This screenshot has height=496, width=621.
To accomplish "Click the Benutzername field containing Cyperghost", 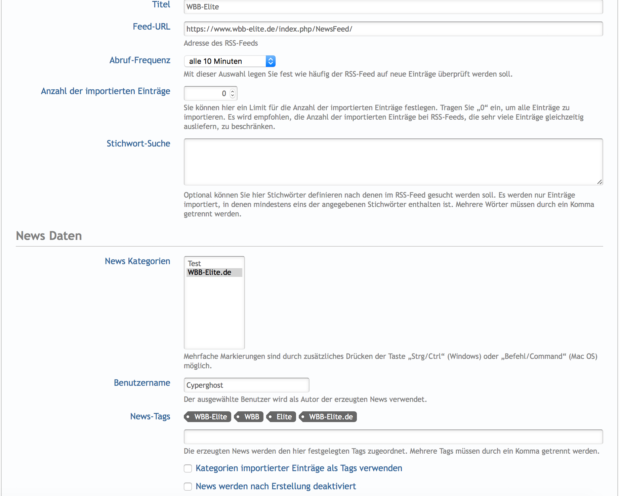I will click(x=246, y=385).
